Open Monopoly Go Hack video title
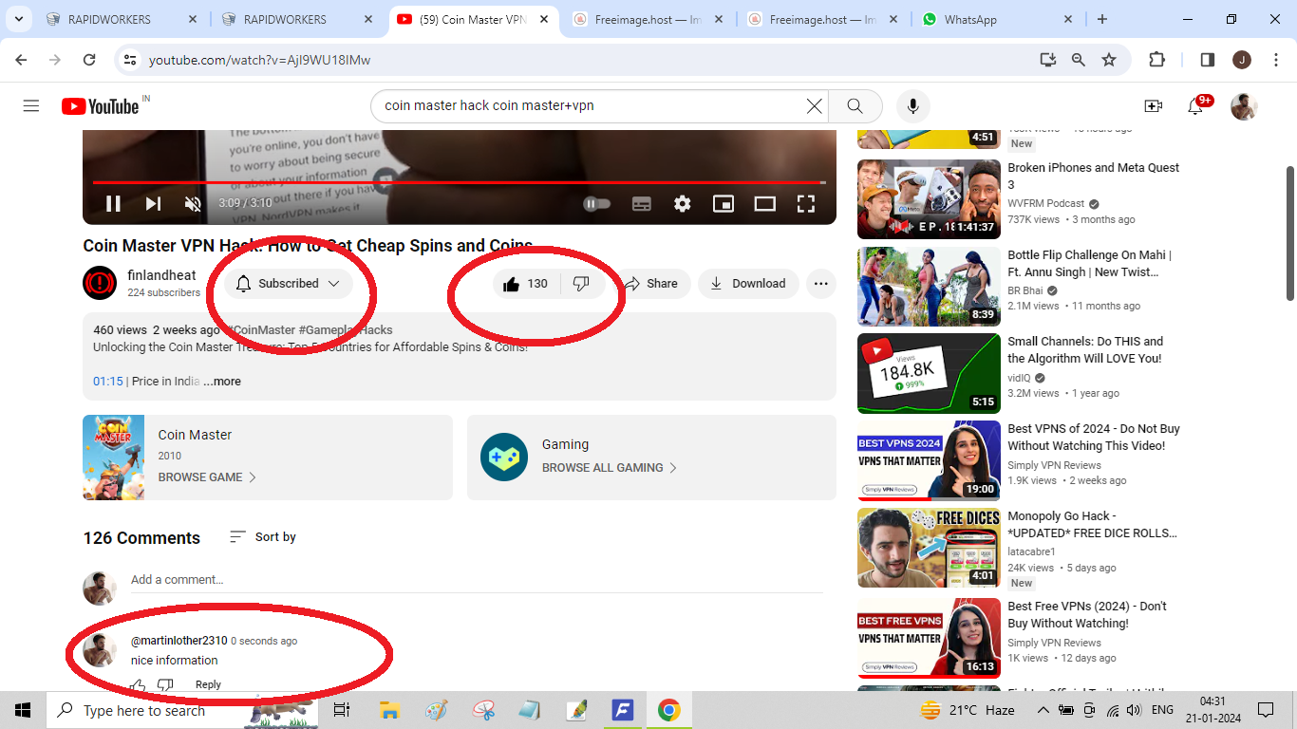Viewport: 1297px width, 729px height. [1092, 525]
